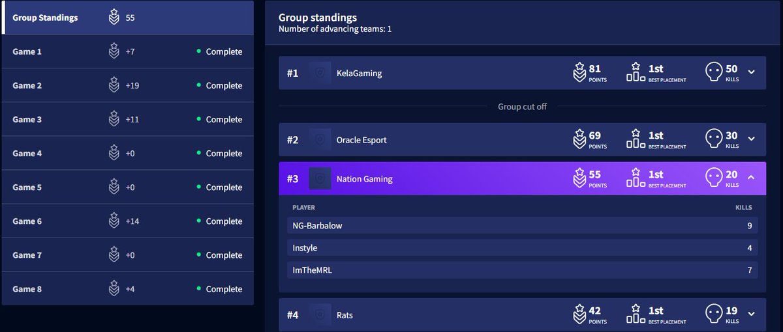Expand Rats team details chevron
The height and width of the screenshot is (332, 783).
tap(751, 314)
